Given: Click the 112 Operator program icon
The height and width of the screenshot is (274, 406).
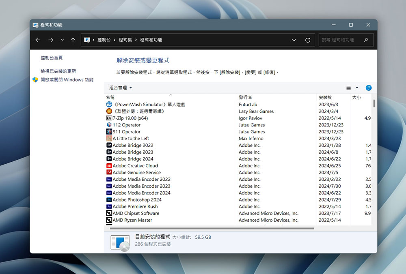Looking at the screenshot, I should (109, 125).
